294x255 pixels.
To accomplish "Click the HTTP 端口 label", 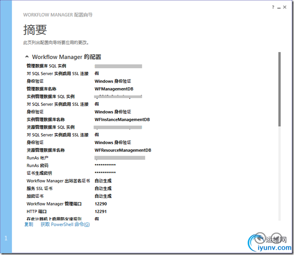I will (36, 211).
